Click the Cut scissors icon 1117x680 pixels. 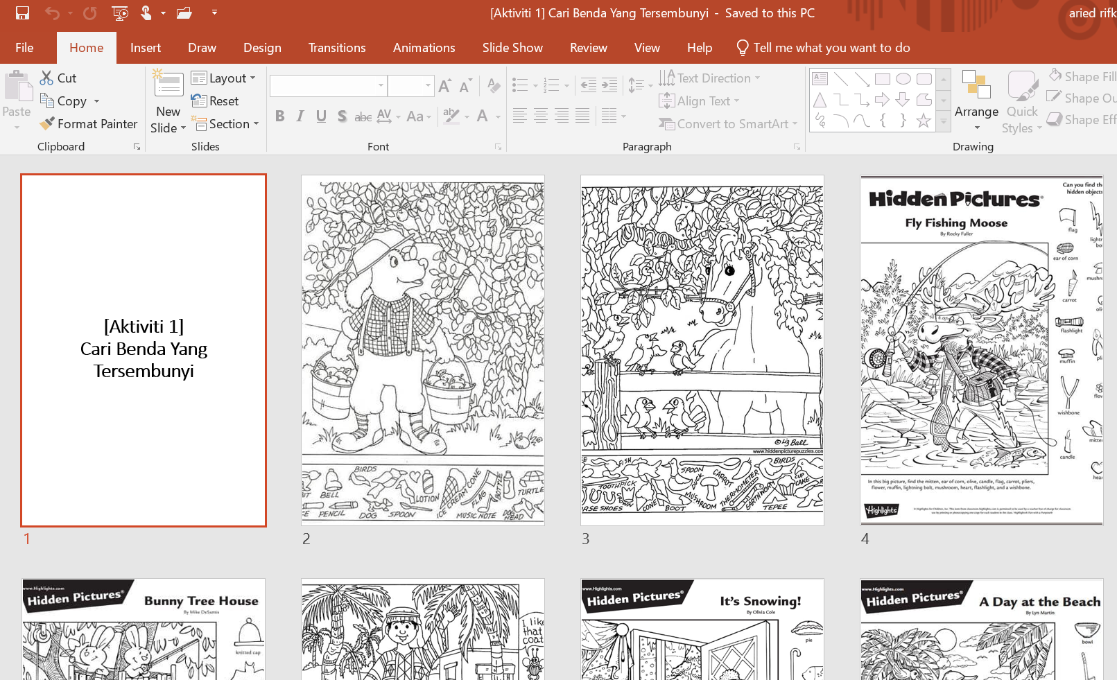pyautogui.click(x=47, y=78)
